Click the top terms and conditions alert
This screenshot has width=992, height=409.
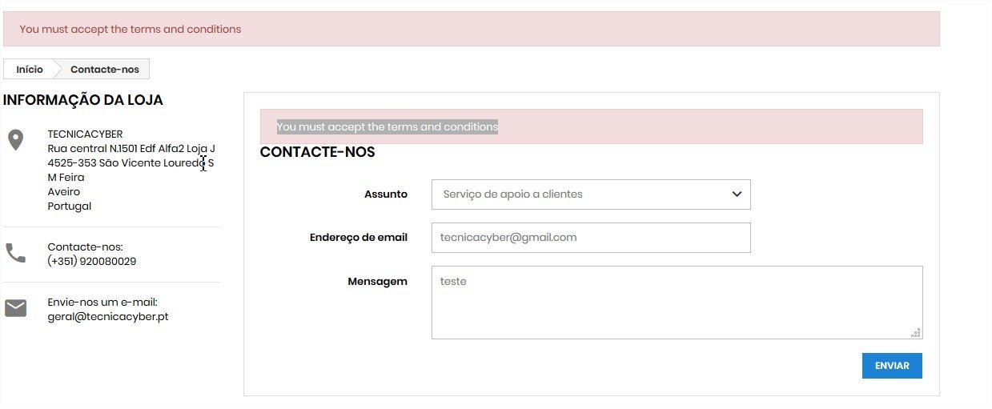(471, 29)
